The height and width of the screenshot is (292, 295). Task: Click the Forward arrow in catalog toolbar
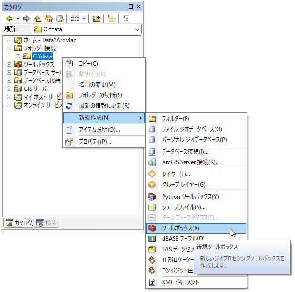point(26,19)
